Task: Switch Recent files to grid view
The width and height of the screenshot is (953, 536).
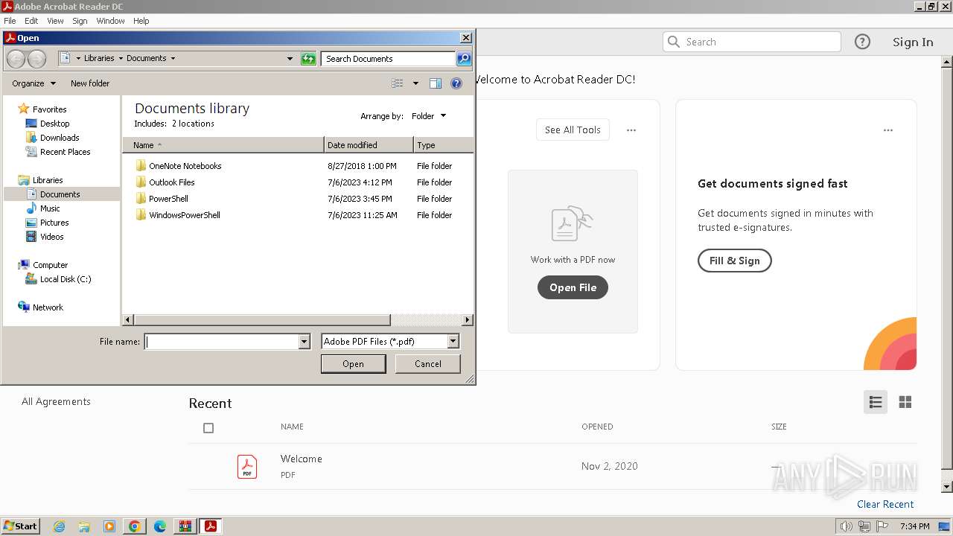Action: [905, 402]
